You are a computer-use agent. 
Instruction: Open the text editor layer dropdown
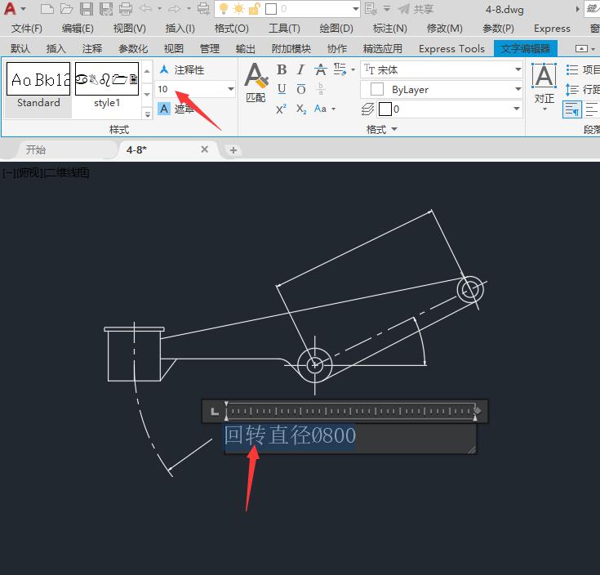517,109
